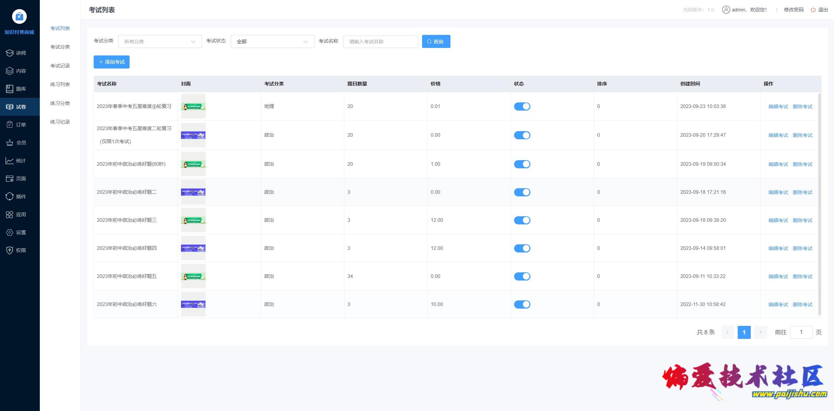
Task: Go to previous page arrow
Action: (728, 332)
